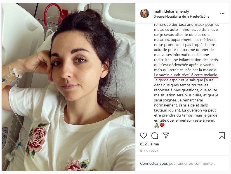Save the post with the bookmark icon
Screen dimensions: 231x174
coord(222,136)
